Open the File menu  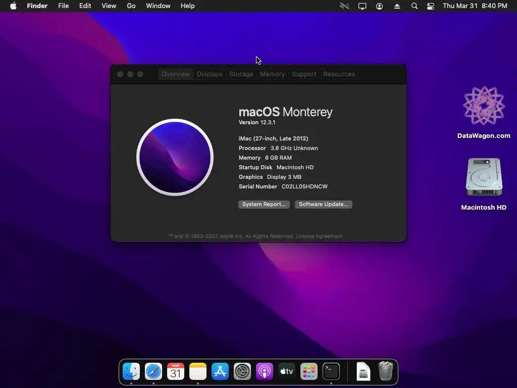tap(63, 6)
